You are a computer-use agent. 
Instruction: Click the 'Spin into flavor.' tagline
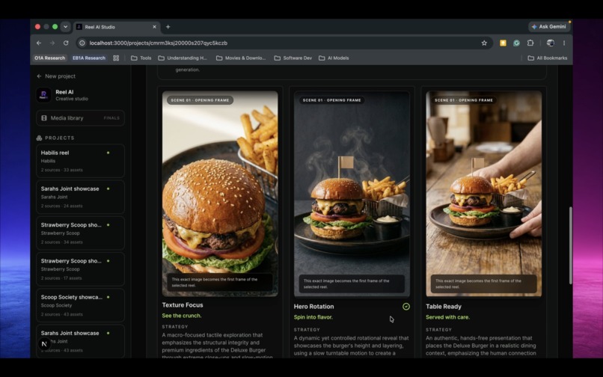313,317
